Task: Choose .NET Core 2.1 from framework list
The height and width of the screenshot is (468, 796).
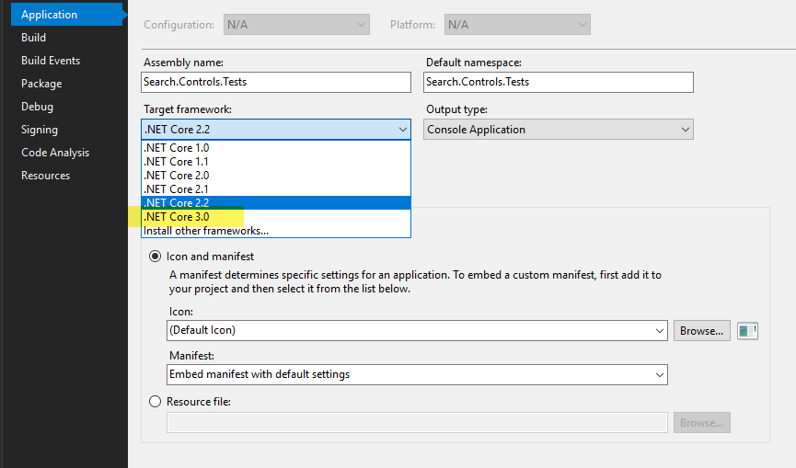Action: pos(176,188)
